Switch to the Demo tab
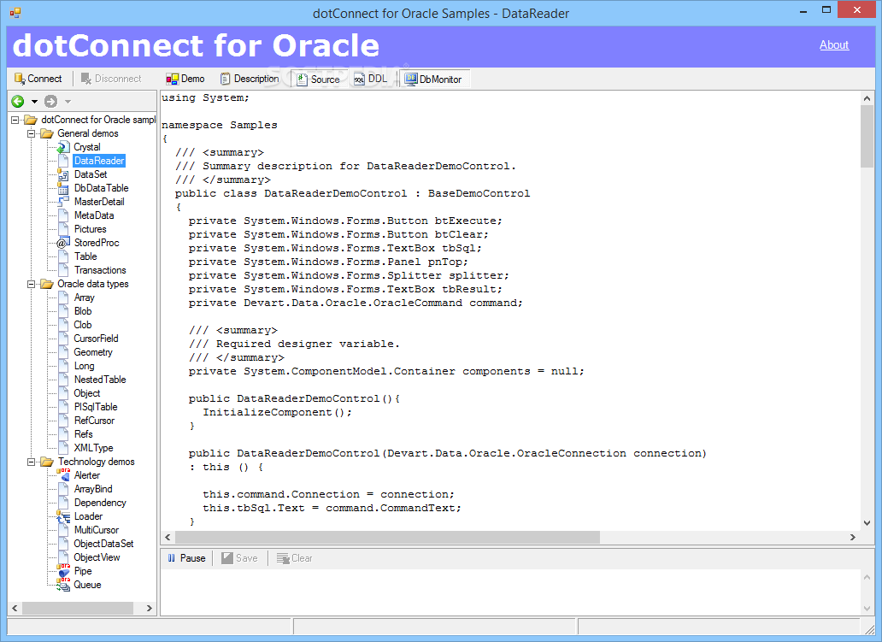The image size is (882, 642). (185, 79)
